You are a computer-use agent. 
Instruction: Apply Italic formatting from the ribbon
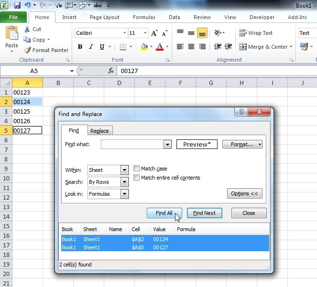[91, 47]
